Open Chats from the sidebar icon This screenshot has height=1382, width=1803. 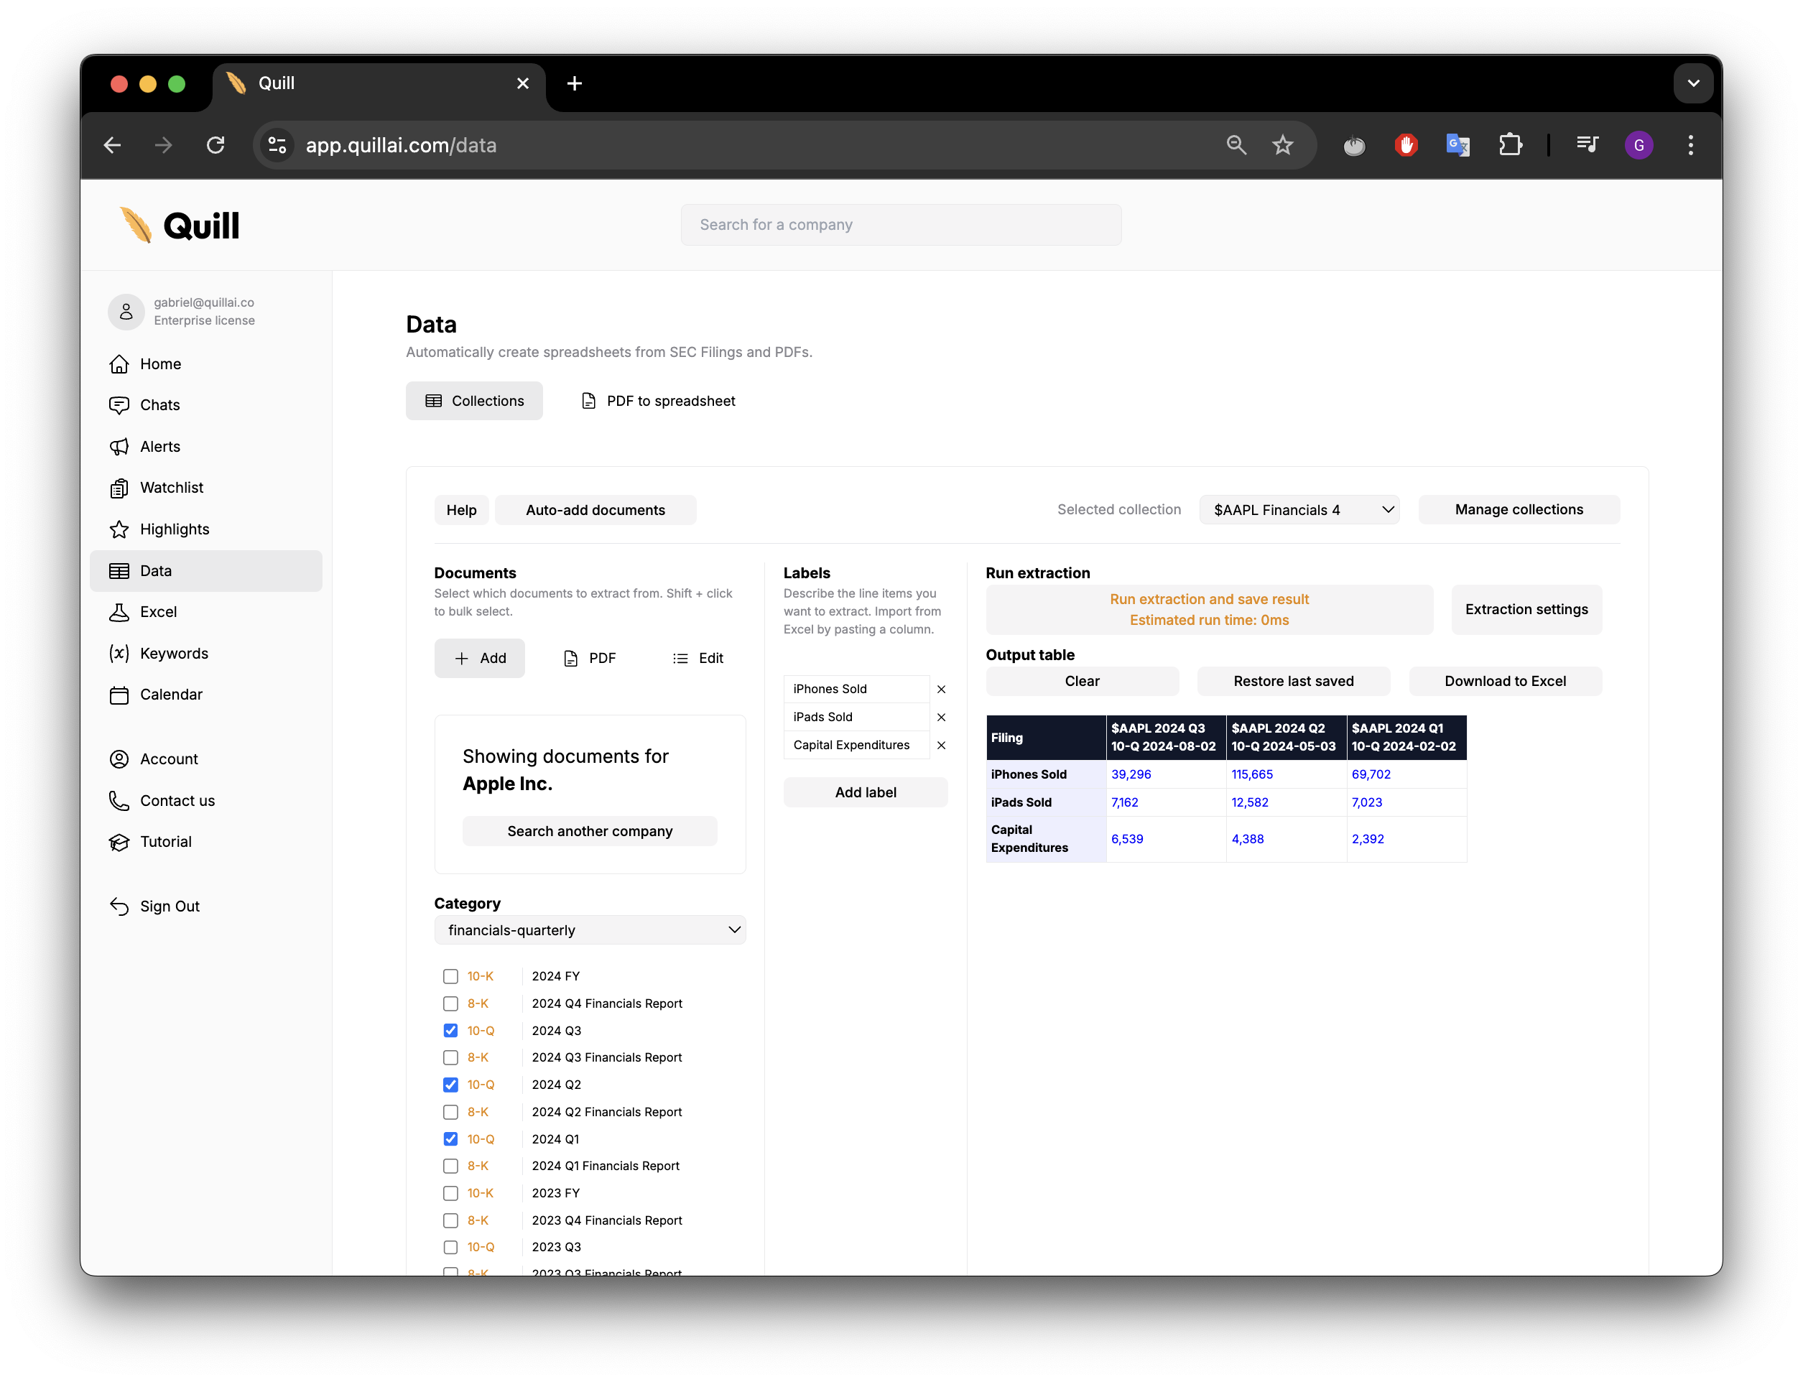coord(120,404)
